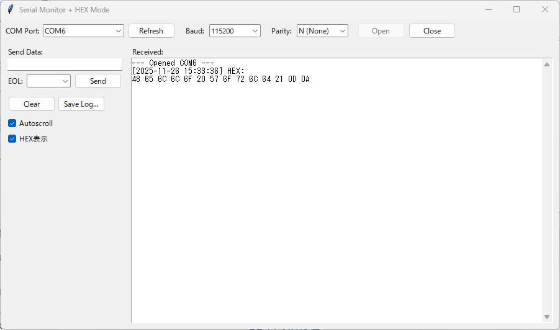Click the Close port button
560x330 pixels.
[432, 31]
